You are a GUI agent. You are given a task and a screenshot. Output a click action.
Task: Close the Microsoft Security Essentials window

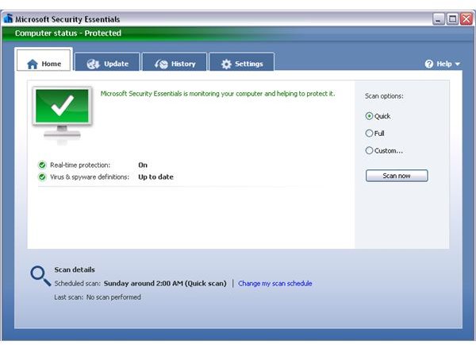pyautogui.click(x=465, y=19)
